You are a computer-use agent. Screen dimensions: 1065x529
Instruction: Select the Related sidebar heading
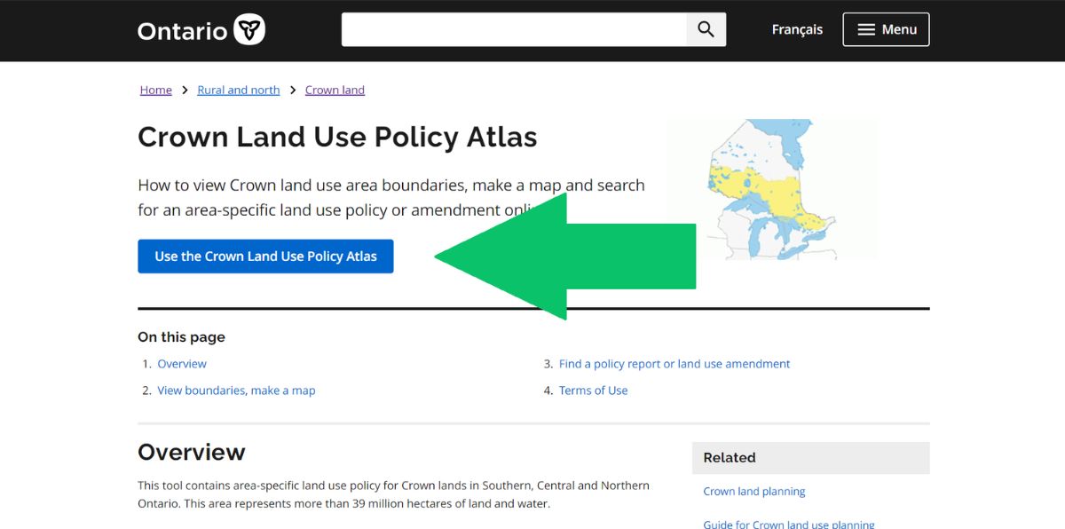(x=730, y=458)
